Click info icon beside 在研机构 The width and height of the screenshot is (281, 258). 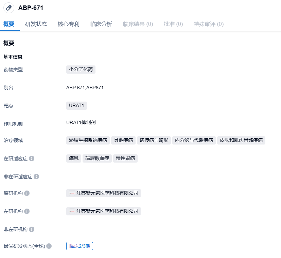click(x=27, y=211)
